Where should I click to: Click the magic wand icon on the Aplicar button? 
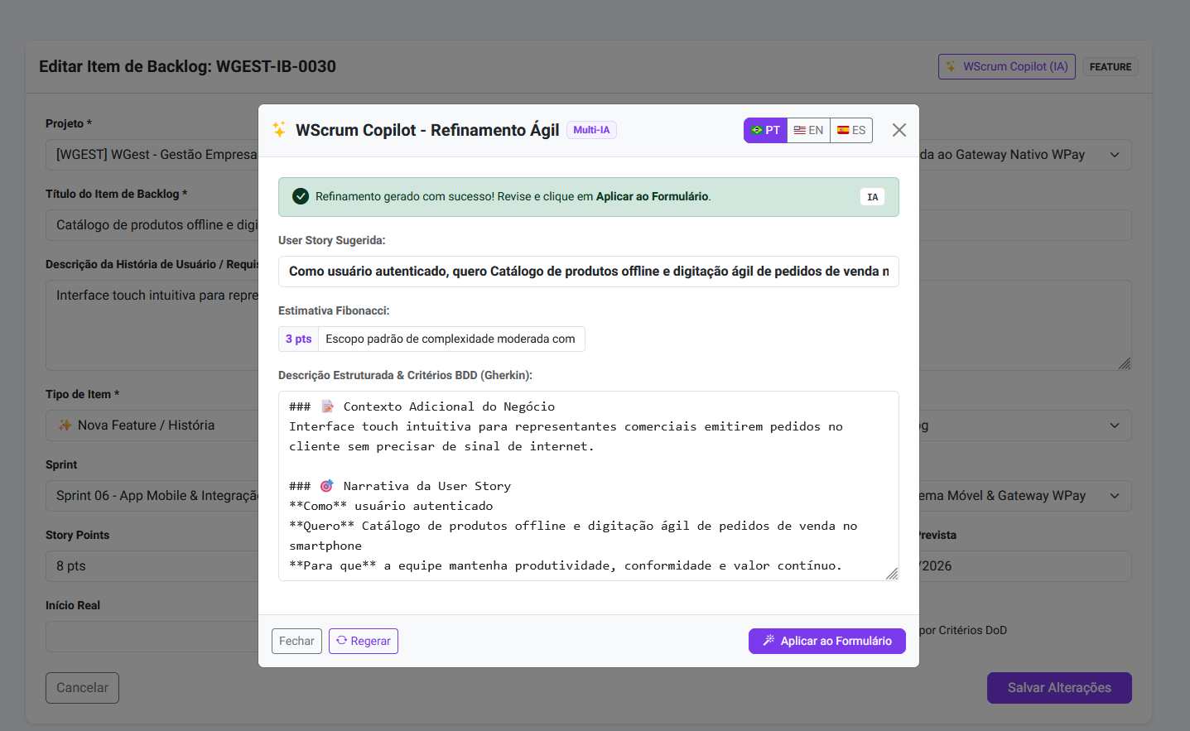point(768,640)
